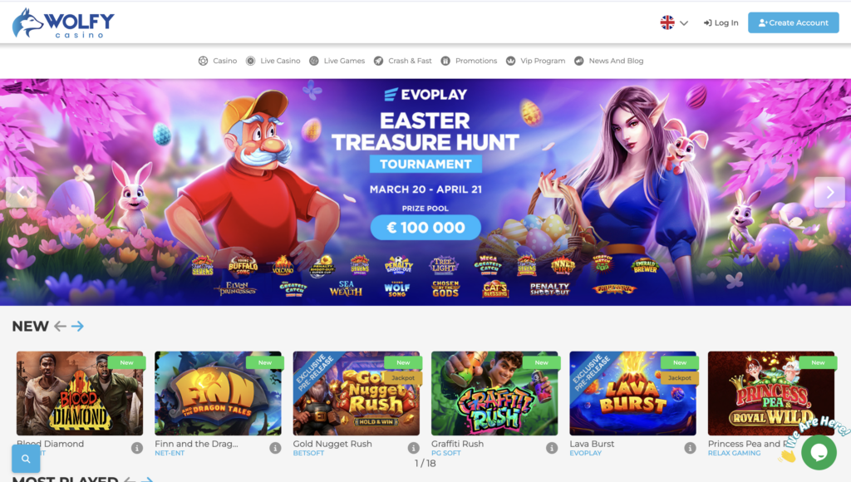851x482 pixels.
Task: Show info for Lava Burst
Action: pyautogui.click(x=690, y=448)
